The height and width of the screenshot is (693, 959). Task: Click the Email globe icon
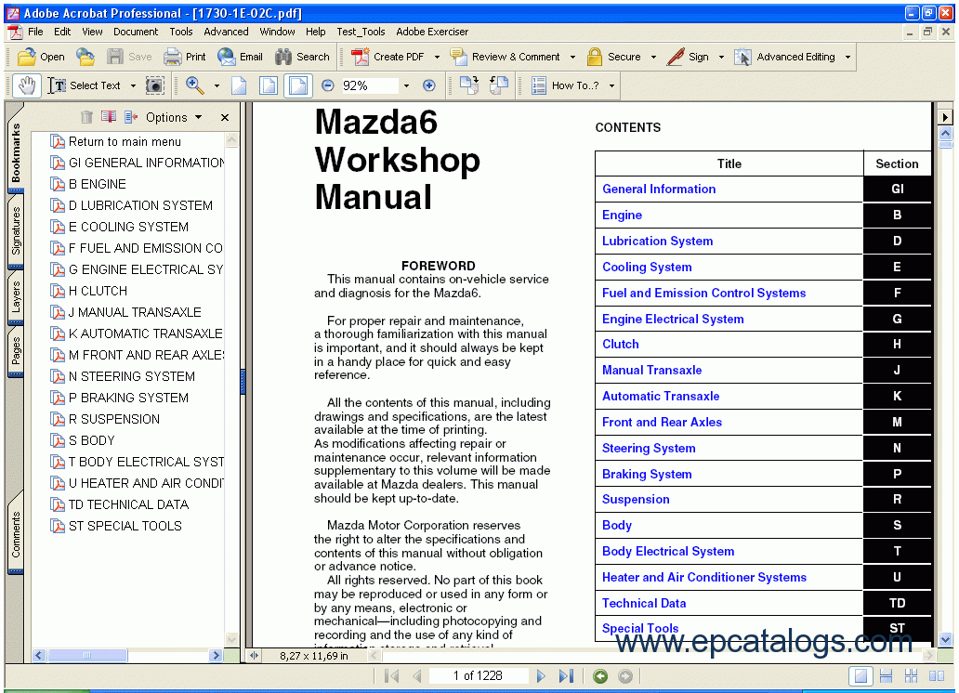227,57
